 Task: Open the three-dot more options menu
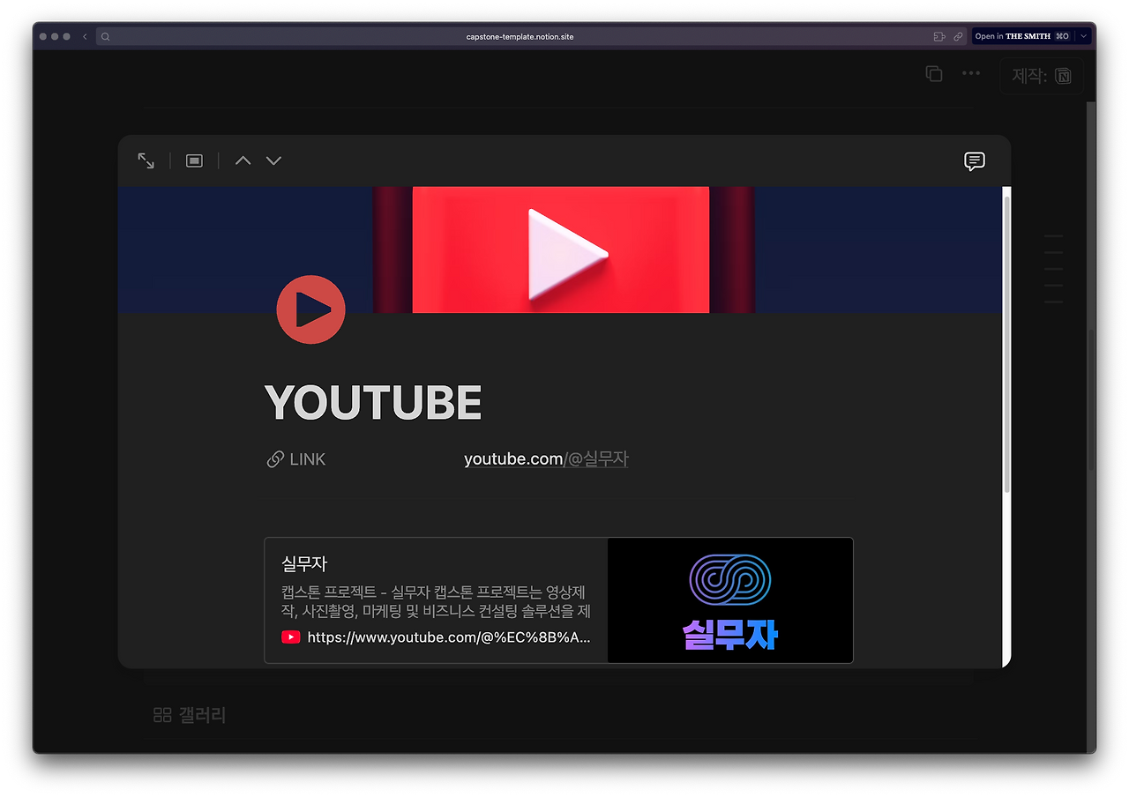tap(971, 73)
